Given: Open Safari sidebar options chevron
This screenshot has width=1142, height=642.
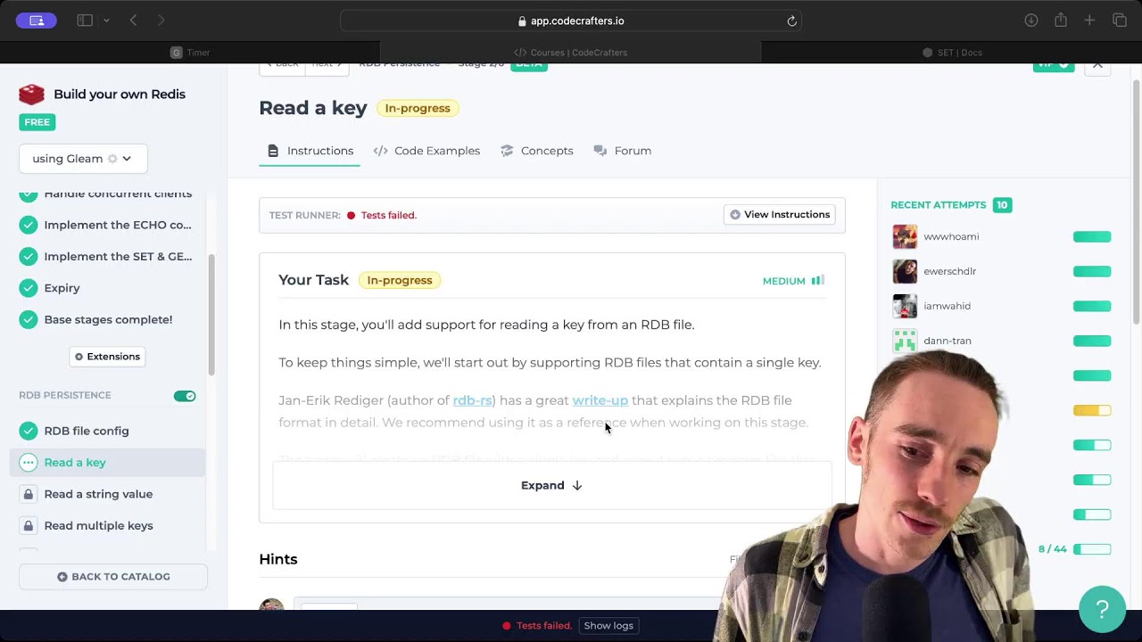Looking at the screenshot, I should coord(106,21).
